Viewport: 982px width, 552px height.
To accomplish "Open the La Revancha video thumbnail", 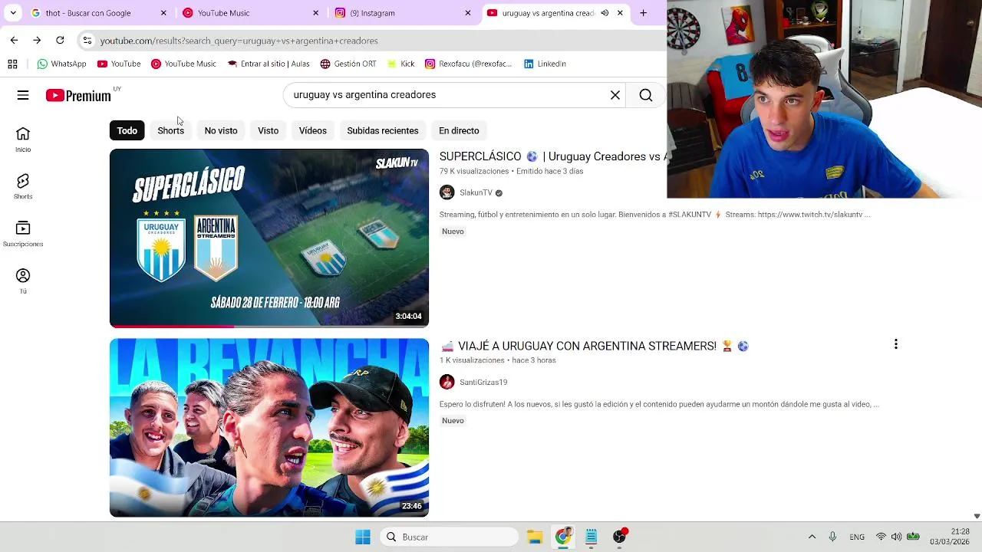I will click(x=269, y=428).
